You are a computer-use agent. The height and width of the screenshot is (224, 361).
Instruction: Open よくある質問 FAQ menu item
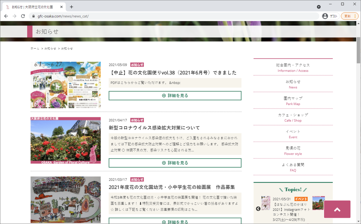[x=293, y=167]
